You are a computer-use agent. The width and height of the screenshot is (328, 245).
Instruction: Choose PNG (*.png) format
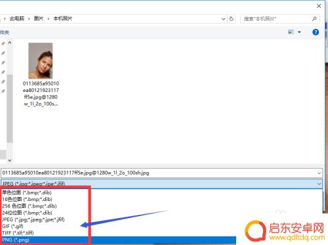tap(119, 240)
